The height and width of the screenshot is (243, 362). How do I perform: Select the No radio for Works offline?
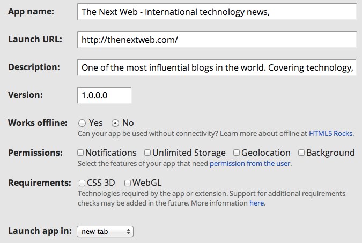[115, 123]
